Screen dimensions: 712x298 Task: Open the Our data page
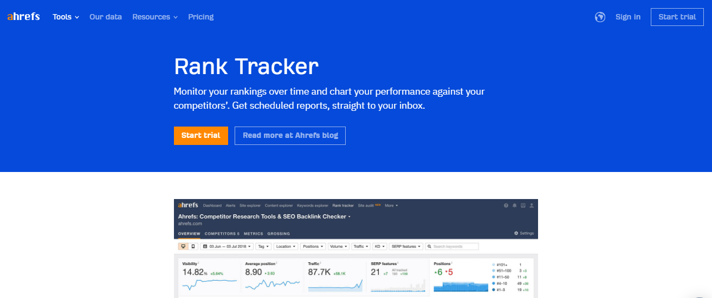pos(106,17)
